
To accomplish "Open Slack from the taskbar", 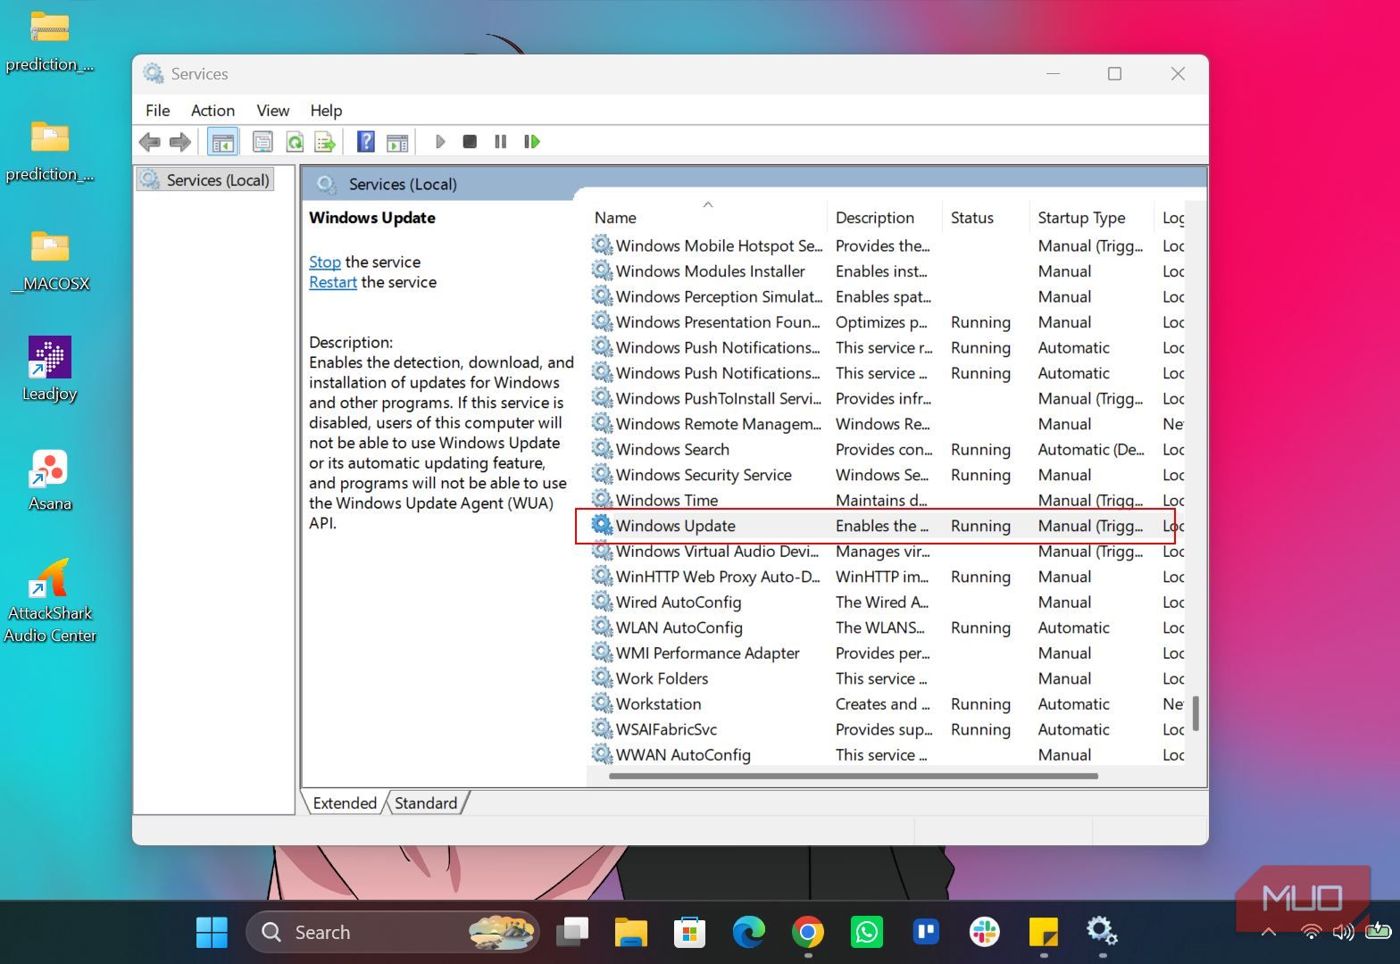I will click(984, 932).
